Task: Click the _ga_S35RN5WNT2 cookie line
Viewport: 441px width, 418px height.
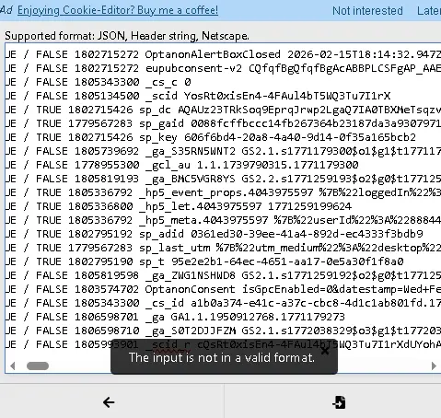Action: click(x=223, y=151)
